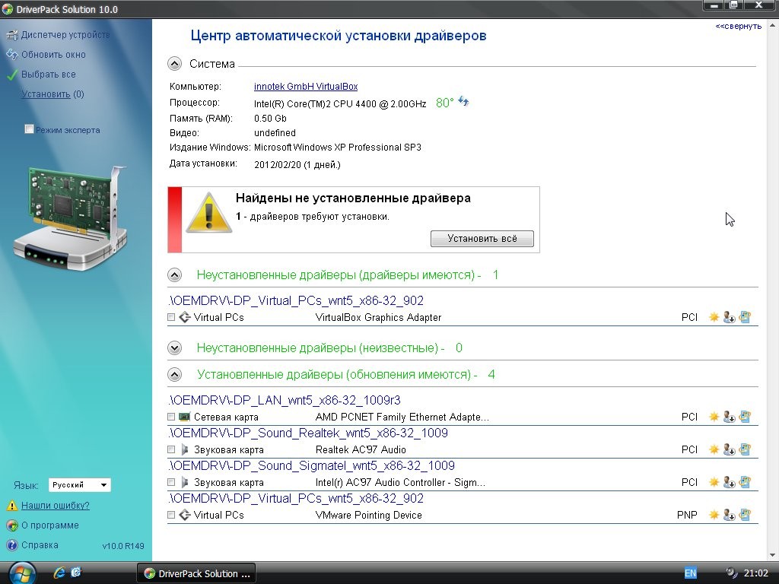Click the <<свернуть link
Screen dimensions: 779x584
coord(738,26)
